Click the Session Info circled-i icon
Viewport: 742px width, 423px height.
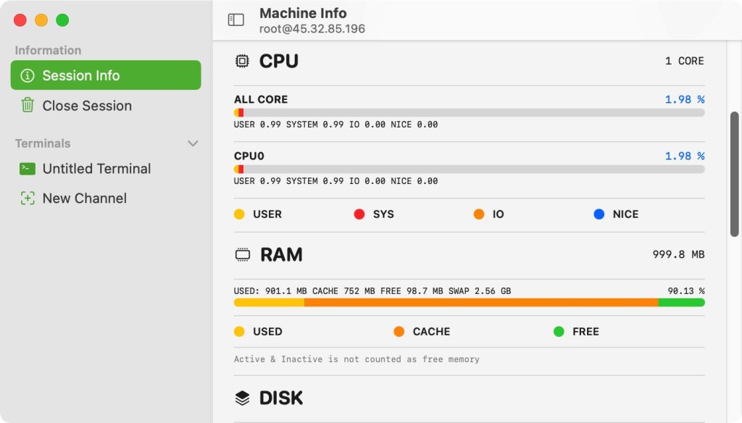(x=28, y=75)
